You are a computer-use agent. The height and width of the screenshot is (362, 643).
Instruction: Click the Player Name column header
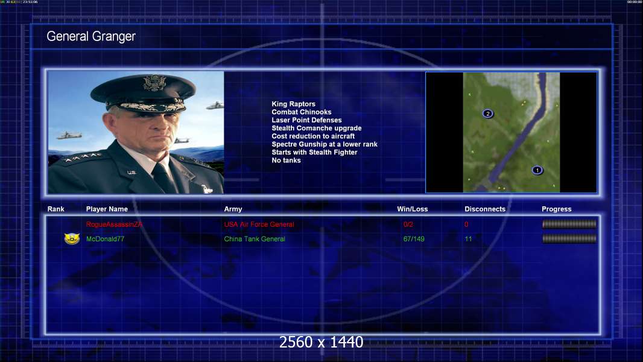(x=107, y=209)
